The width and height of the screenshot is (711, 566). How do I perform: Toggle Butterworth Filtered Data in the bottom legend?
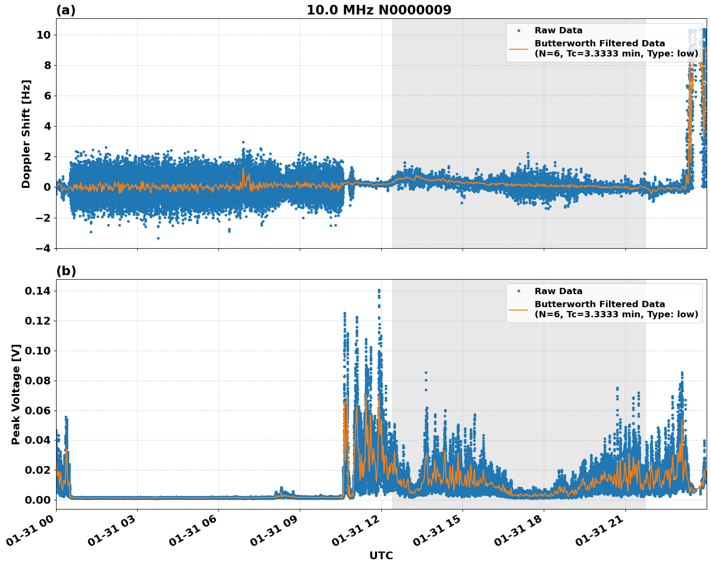(599, 305)
